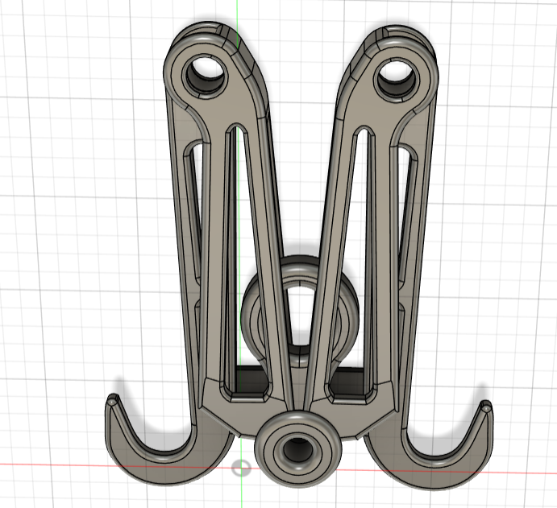Click inside the right arm's inner slot
The height and width of the screenshot is (508, 557).
click(358, 242)
